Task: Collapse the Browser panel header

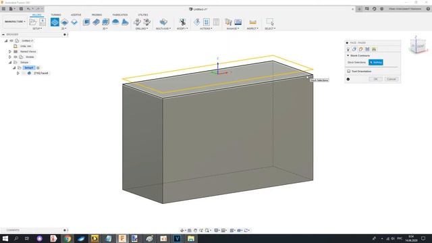Action: point(3,34)
